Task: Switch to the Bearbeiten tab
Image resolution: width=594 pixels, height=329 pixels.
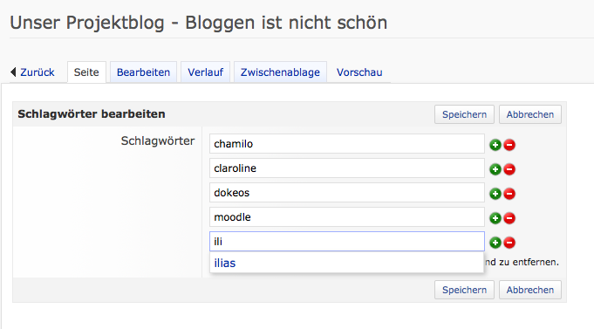Action: [143, 72]
